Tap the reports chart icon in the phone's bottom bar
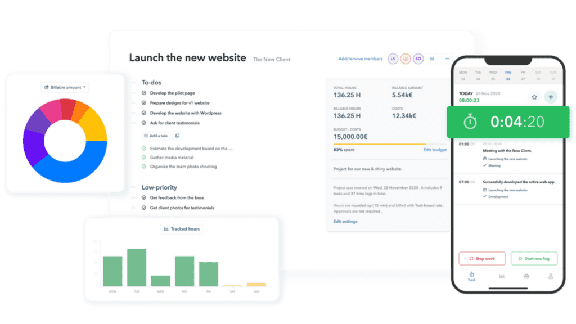The height and width of the screenshot is (324, 576). pyautogui.click(x=502, y=276)
